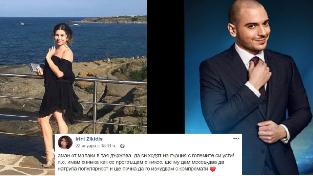Click the black divider between the photos
313x176 pixels.
[x=166, y=67]
